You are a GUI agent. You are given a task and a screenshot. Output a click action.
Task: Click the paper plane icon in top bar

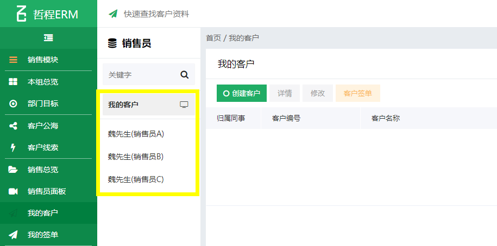(x=113, y=14)
